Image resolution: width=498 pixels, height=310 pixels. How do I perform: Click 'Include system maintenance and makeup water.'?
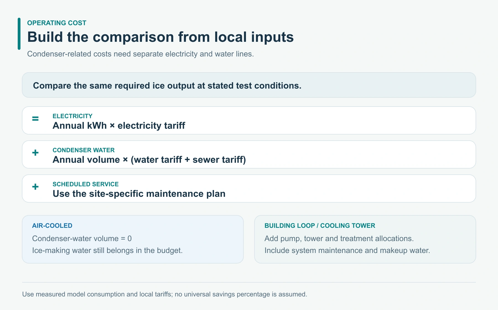(347, 250)
